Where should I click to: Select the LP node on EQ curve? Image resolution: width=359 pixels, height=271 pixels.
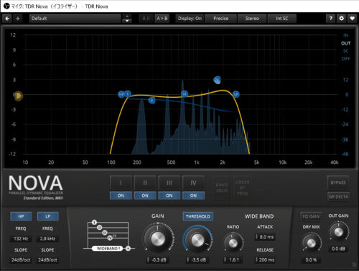(x=236, y=94)
